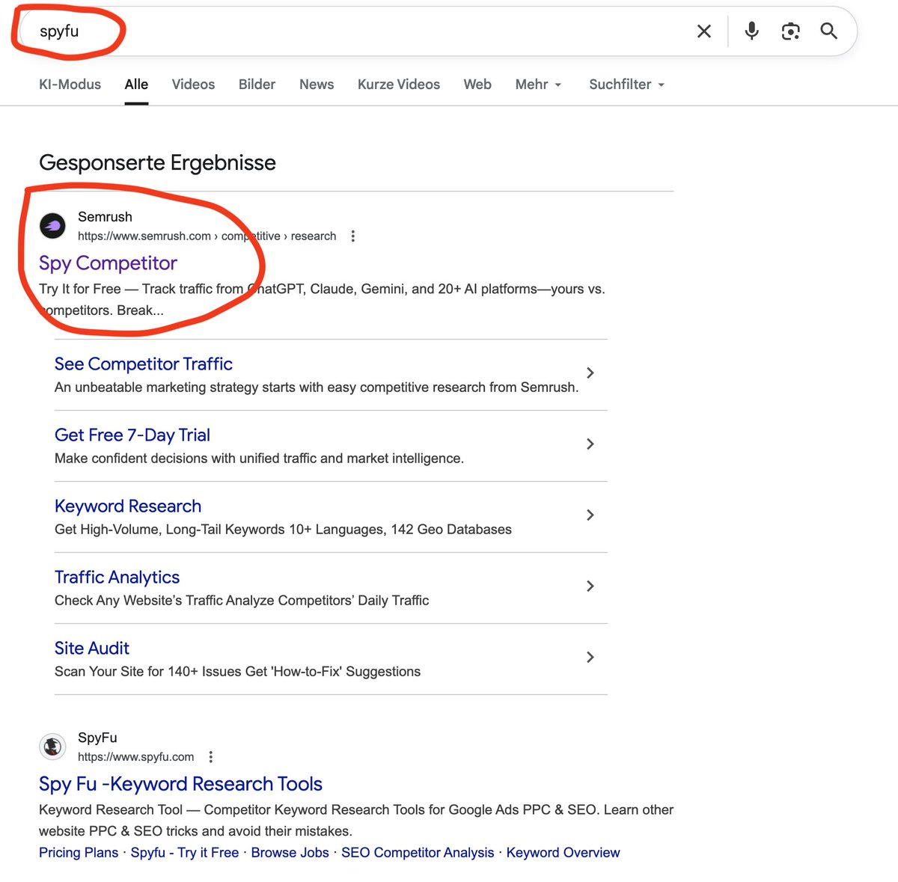
Task: Click the SpyFu site name
Action: tap(97, 738)
